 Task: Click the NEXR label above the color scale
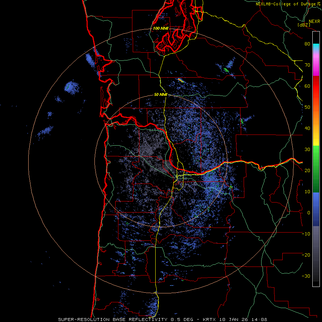(x=314, y=21)
